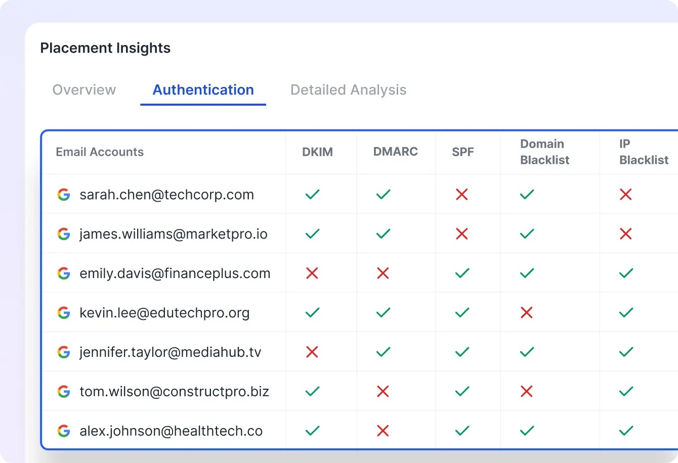The image size is (678, 463).
Task: Click the Placement Insights title
Action: point(105,48)
